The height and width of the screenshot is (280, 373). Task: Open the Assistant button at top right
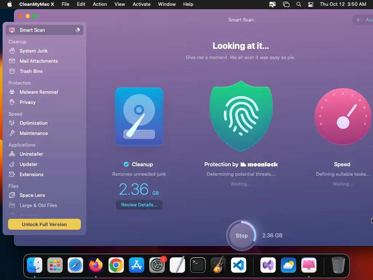363,20
